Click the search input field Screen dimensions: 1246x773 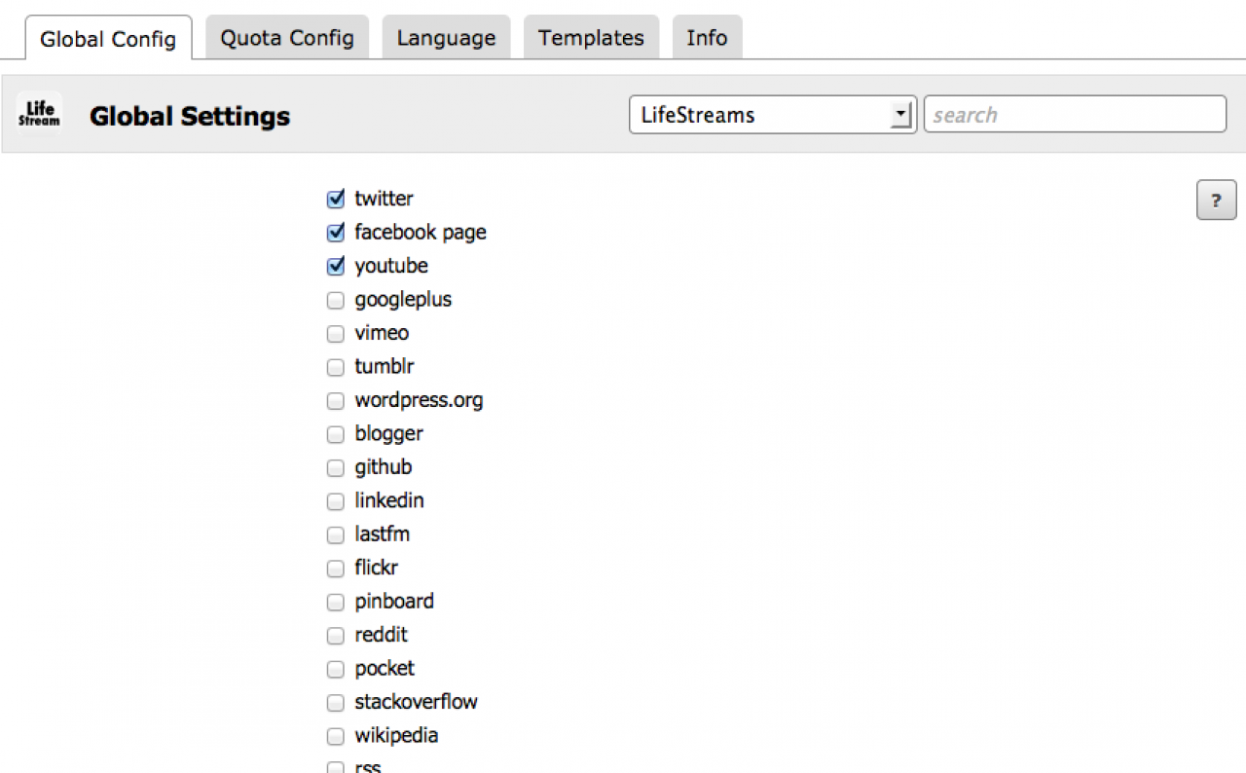(1075, 115)
